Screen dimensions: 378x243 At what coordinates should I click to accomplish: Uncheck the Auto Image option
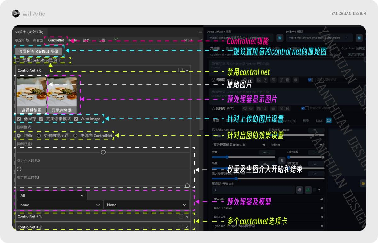click(x=76, y=119)
